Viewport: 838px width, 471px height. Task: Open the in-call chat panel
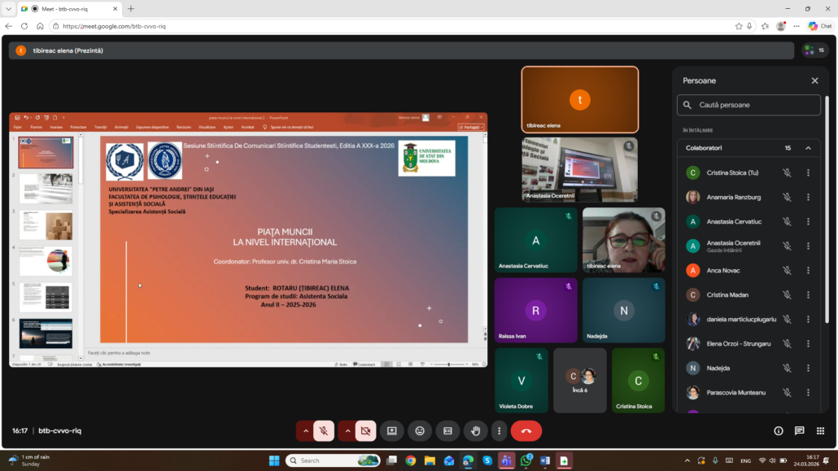[x=799, y=431]
